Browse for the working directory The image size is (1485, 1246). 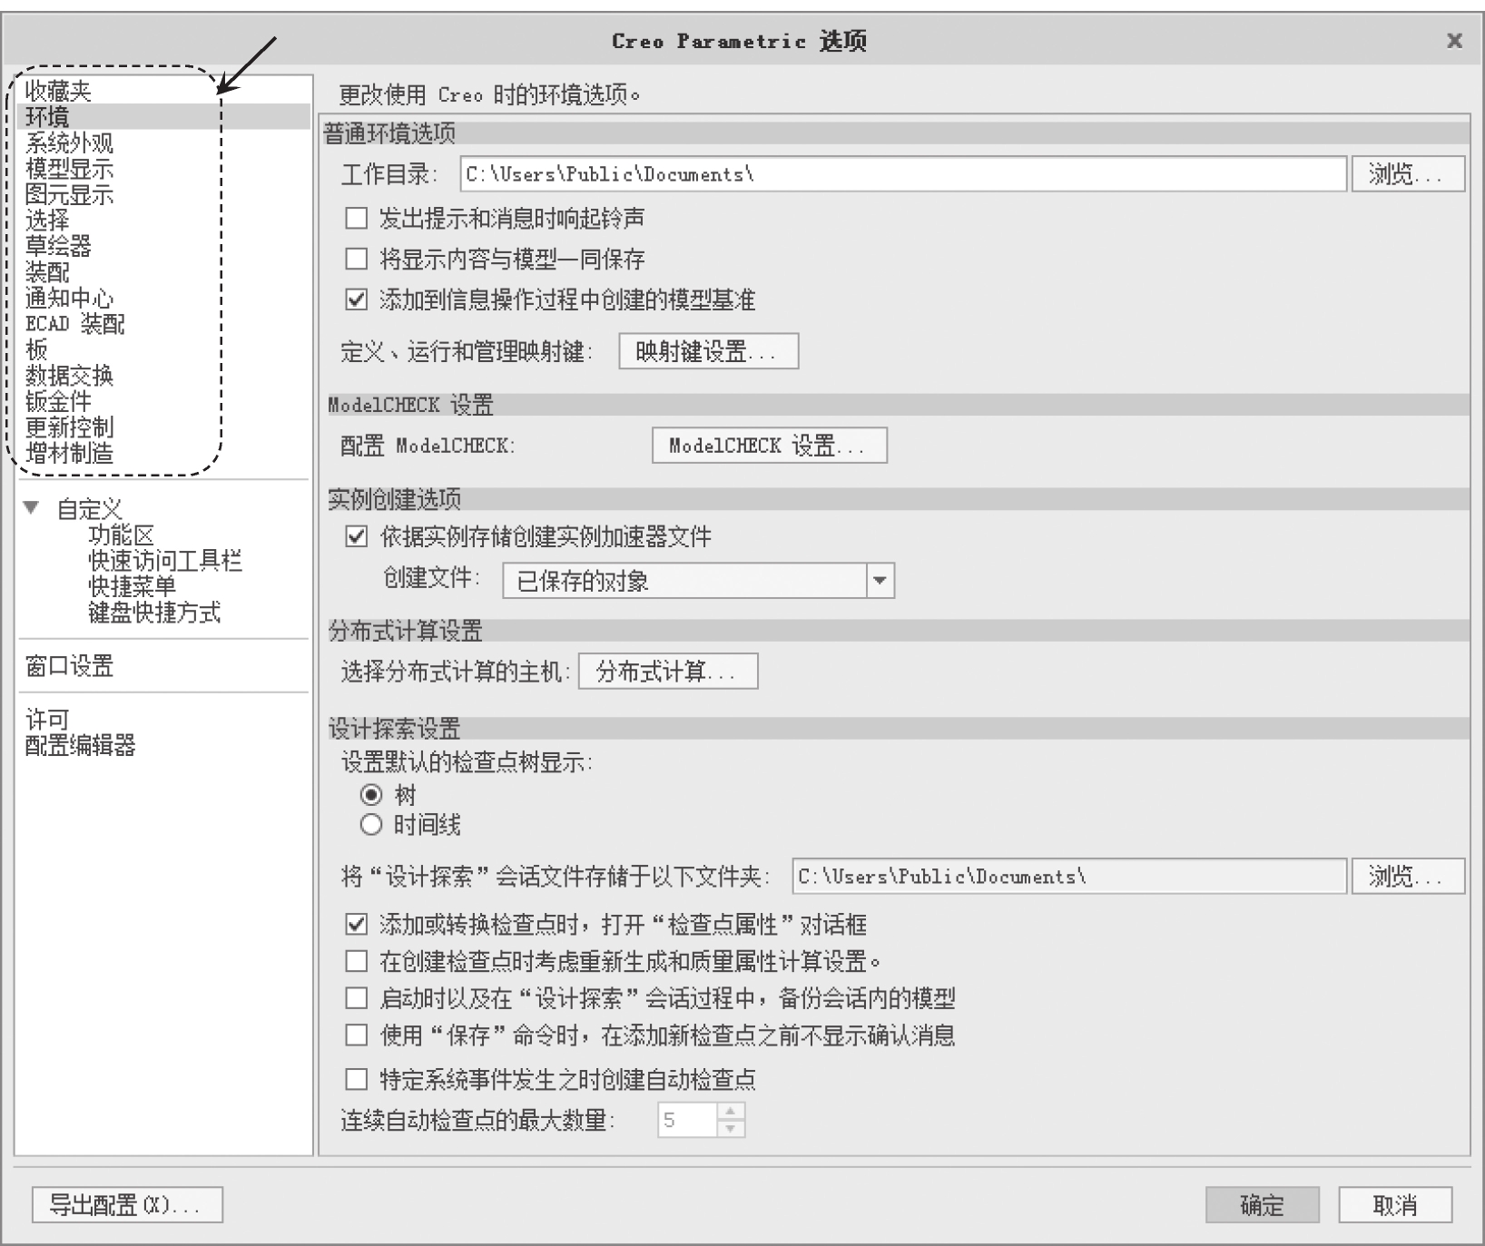[1408, 174]
